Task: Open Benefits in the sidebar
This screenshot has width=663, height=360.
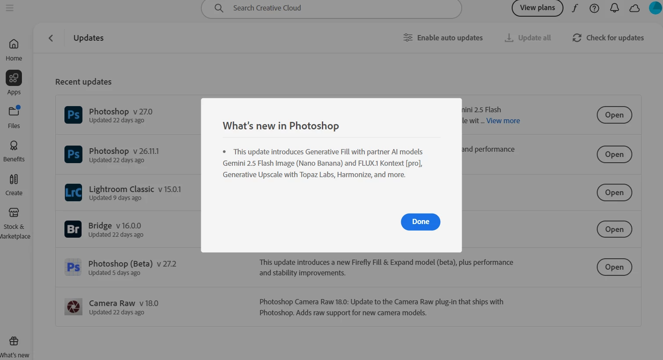Action: 14,150
